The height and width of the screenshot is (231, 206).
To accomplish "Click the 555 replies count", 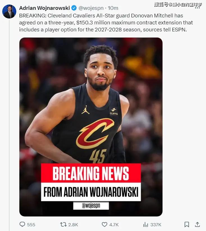I will 31,225.
